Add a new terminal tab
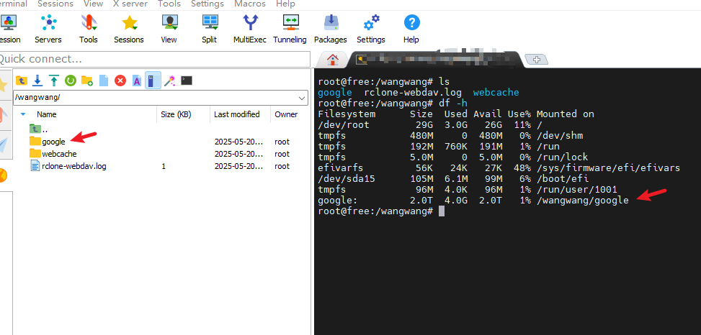701x335 pixels. click(x=535, y=59)
